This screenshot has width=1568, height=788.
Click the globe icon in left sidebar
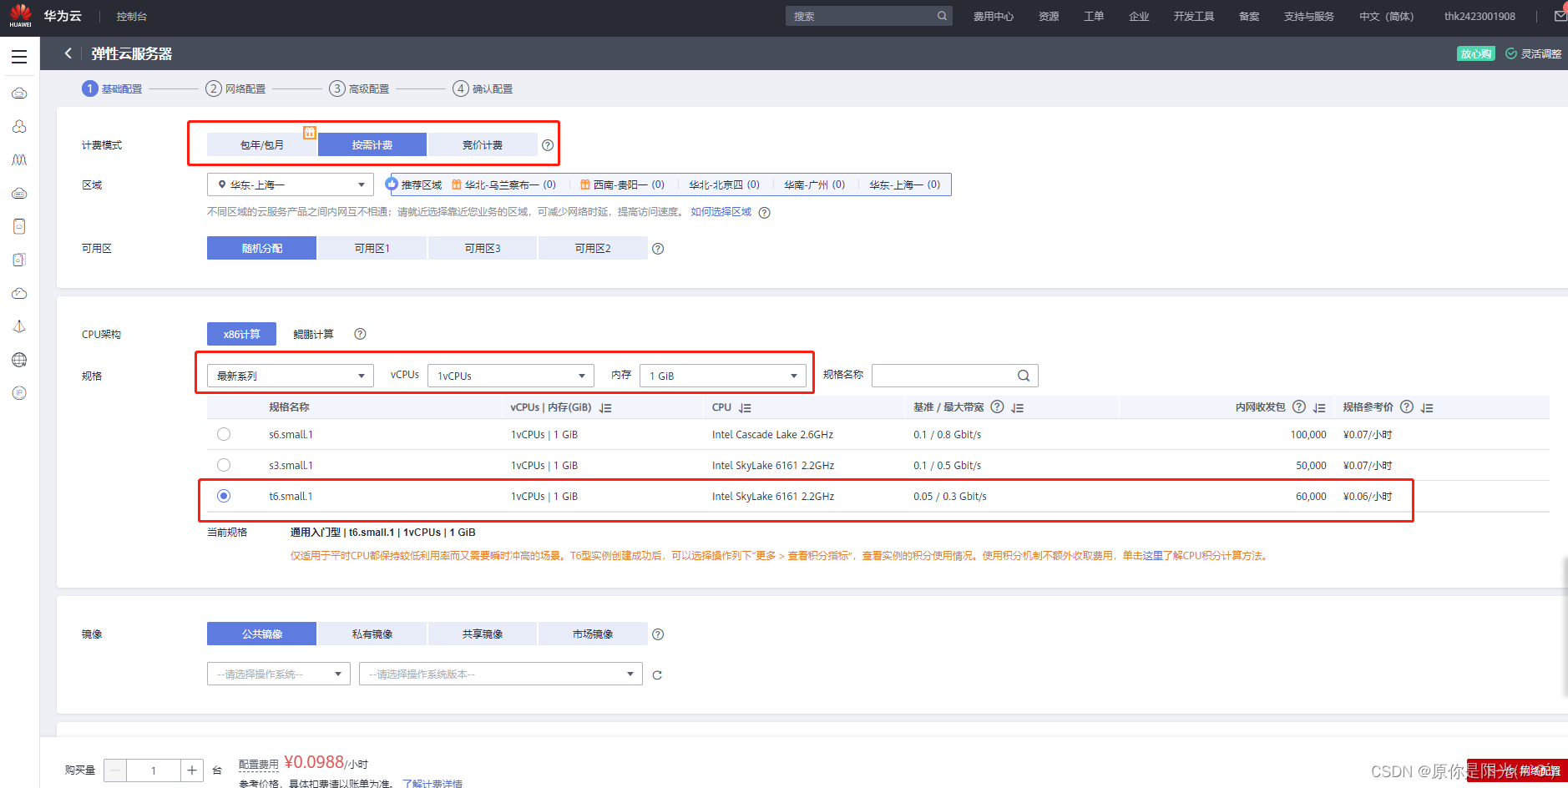pos(19,360)
